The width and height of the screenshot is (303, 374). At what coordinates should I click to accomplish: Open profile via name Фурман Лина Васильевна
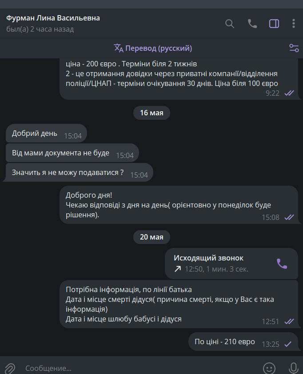(53, 18)
